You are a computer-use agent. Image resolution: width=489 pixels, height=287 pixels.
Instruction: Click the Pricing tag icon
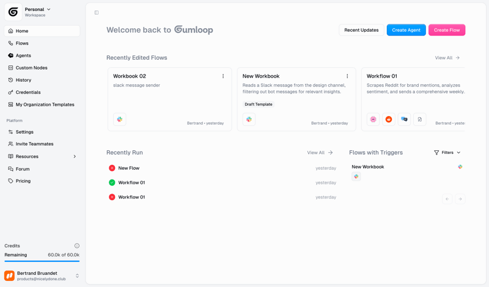pos(10,181)
